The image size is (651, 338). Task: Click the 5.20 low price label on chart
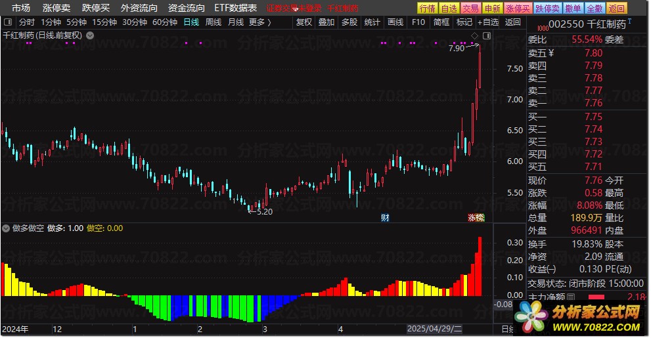point(265,211)
